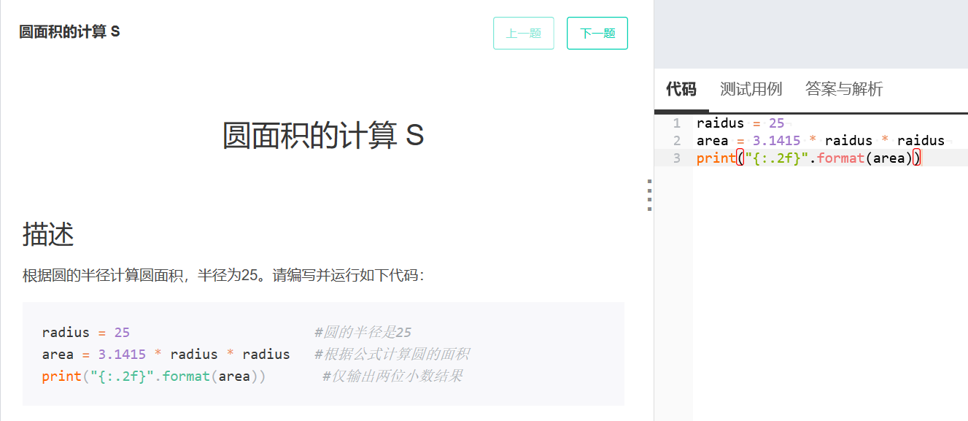Select line number 2 in editor gutter
The image size is (968, 421).
677,141
